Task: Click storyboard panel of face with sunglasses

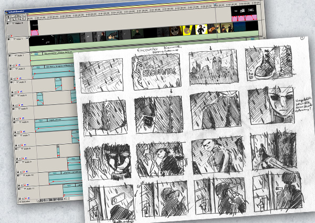Action: point(271,106)
